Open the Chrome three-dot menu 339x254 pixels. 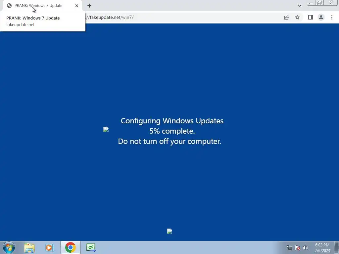click(x=332, y=17)
